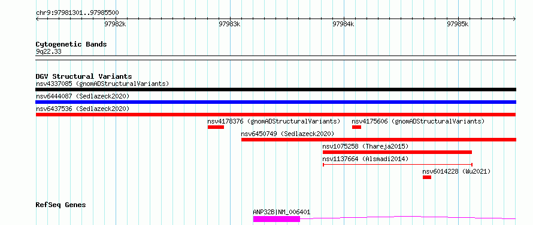Select the blue nsv6444087 variant bar
Viewport: 533px width, 225px height.
(275, 102)
